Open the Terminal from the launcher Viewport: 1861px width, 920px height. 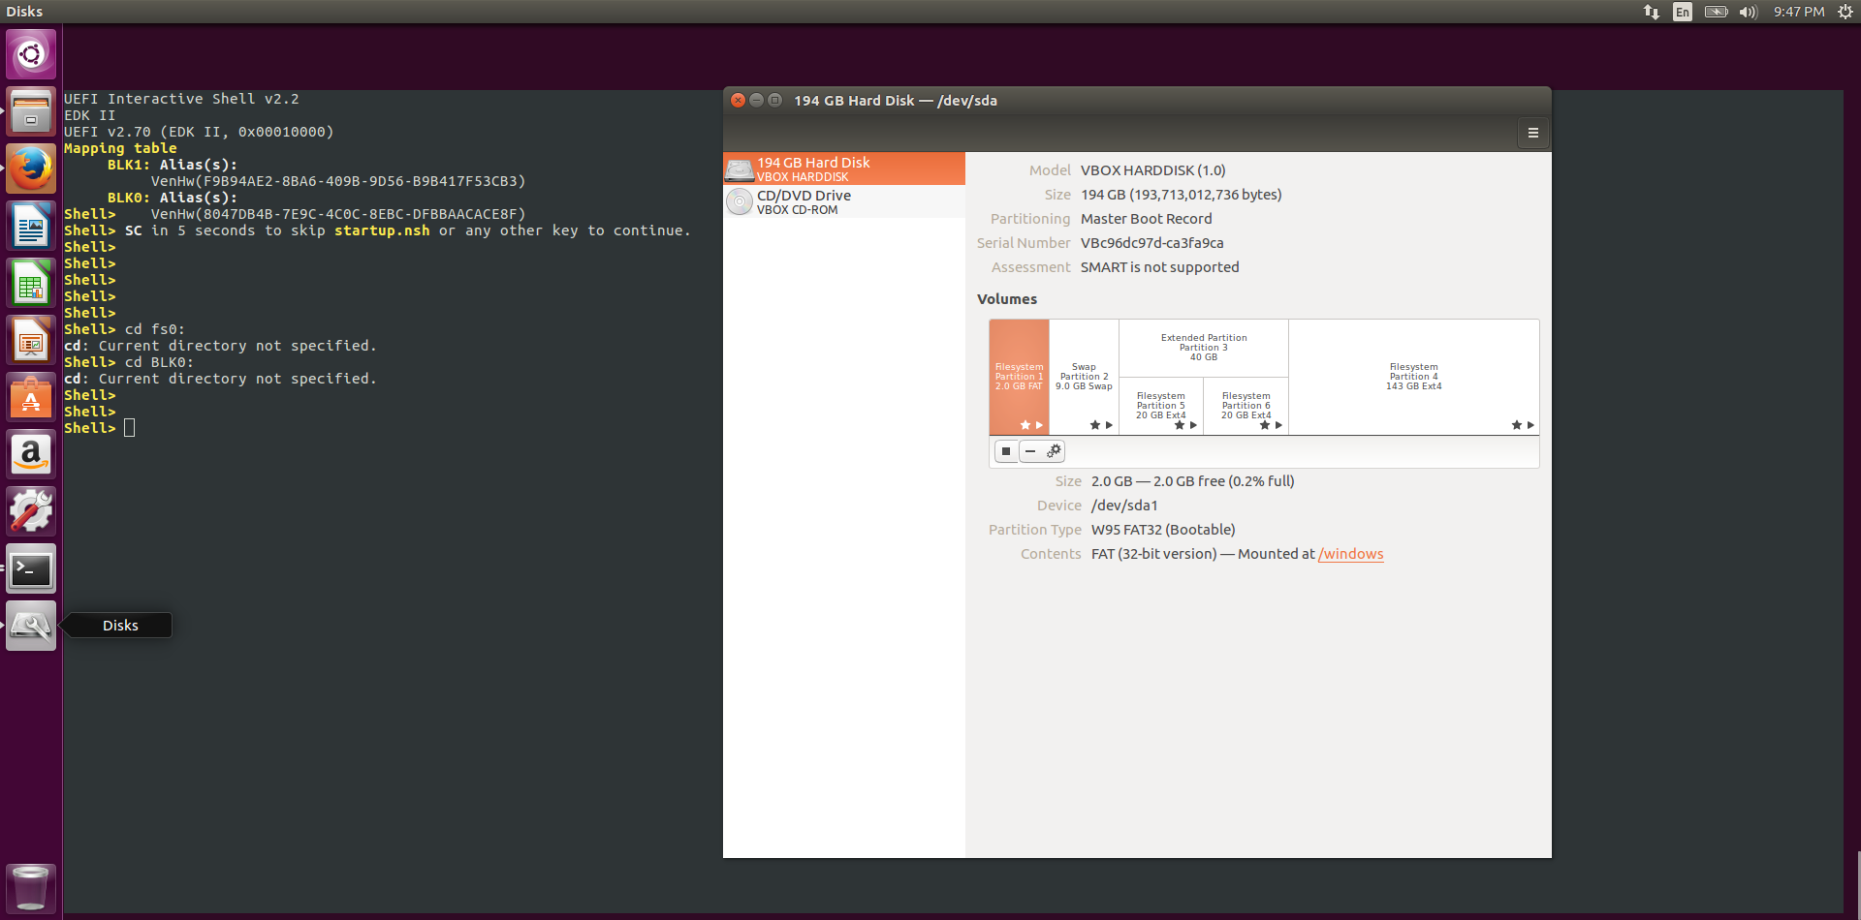tap(31, 569)
